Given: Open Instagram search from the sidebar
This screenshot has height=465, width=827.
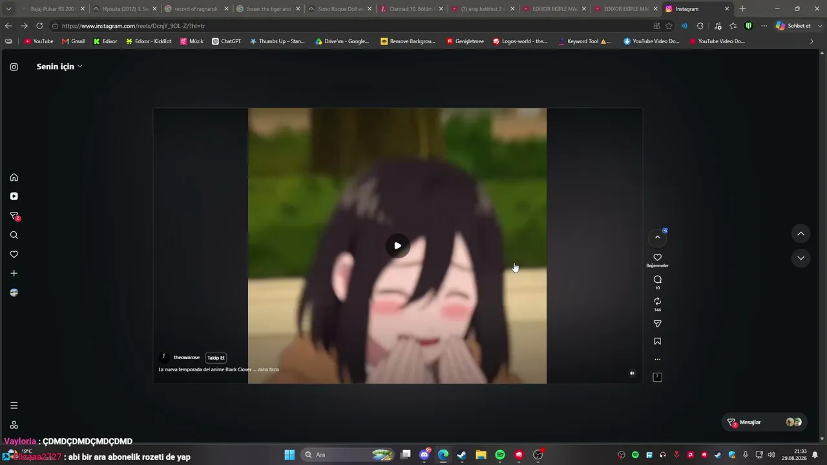Looking at the screenshot, I should [14, 235].
